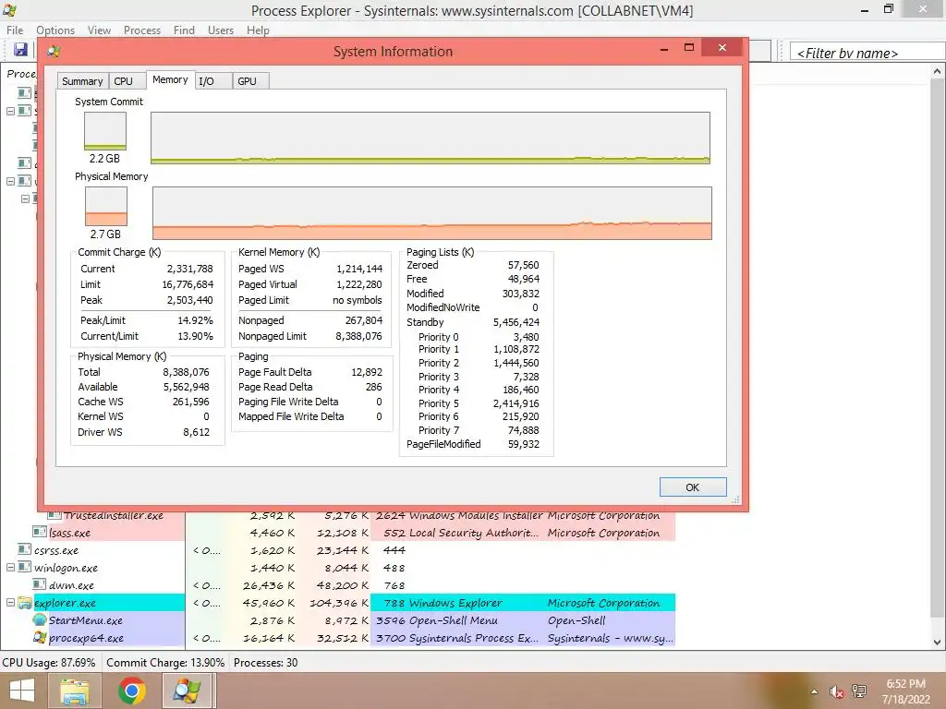
Task: Click the Commit Charge Current value 2,331,788
Action: click(190, 269)
